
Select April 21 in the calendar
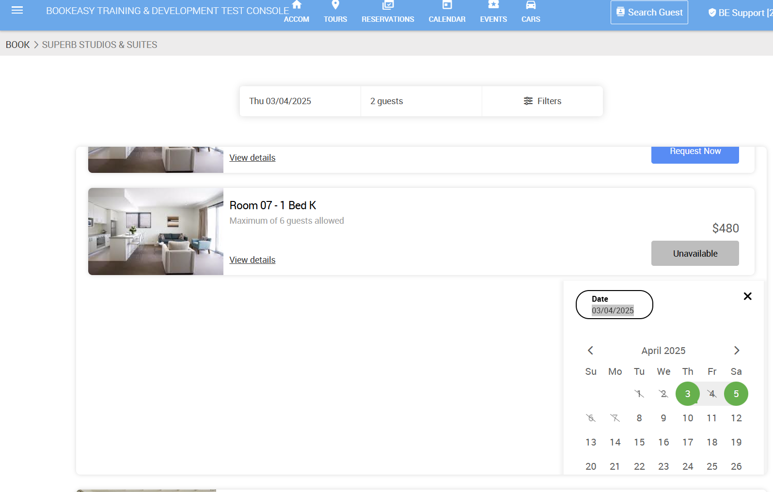615,466
